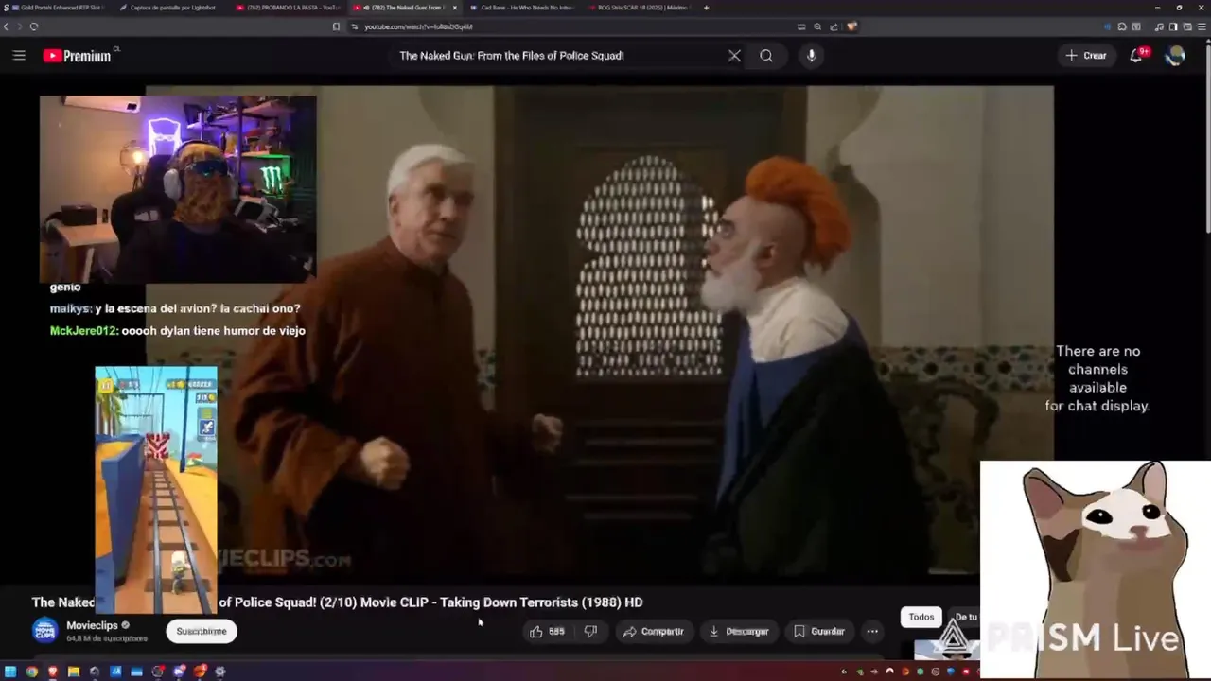Open the browser hamburger main menu
Screen dimensions: 1211x681
tap(1202, 26)
